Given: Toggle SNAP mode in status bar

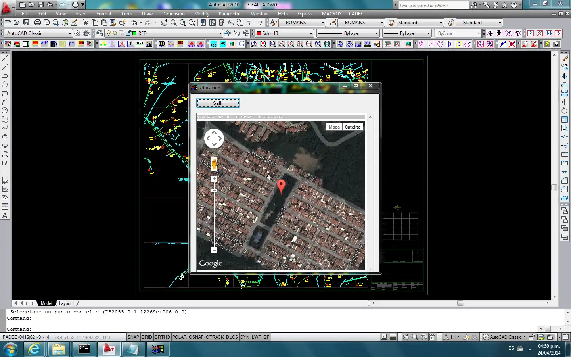Looking at the screenshot, I should (133, 337).
